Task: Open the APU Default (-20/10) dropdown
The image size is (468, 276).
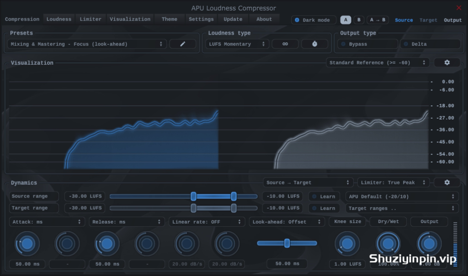Action: point(402,197)
